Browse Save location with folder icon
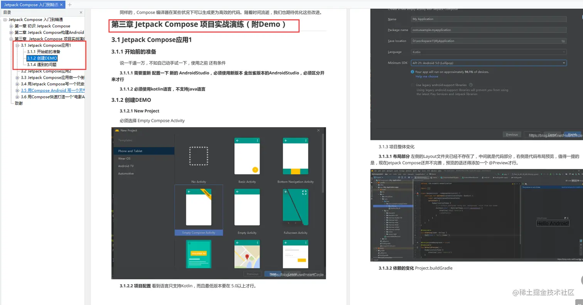 [x=563, y=41]
